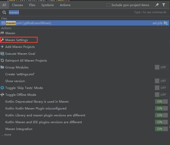Click the xxl-job module label
Image resolution: width=170 pixels, height=145 pixels.
click(x=157, y=23)
